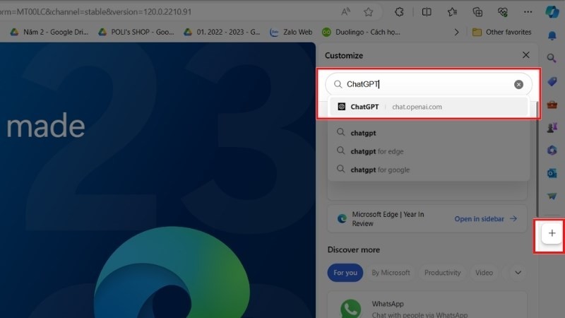
Task: Click the address bar URL text
Action: 96,12
